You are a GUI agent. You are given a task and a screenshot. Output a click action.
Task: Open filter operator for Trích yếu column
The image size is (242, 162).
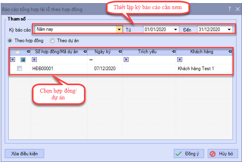tap(126, 60)
